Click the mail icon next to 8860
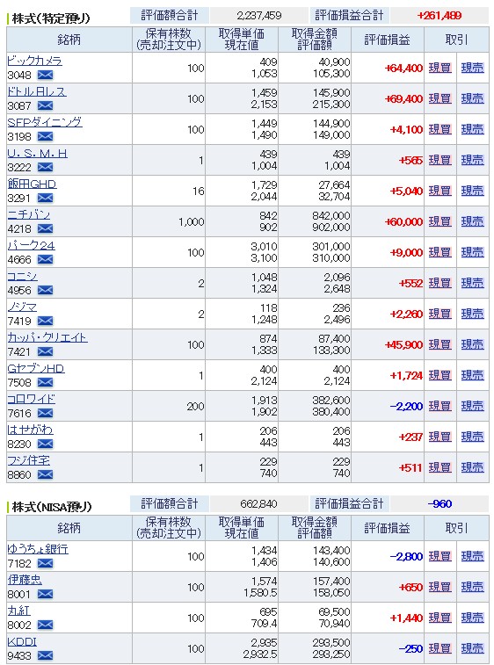Screen dimensions: 494x665 pyautogui.click(x=45, y=474)
